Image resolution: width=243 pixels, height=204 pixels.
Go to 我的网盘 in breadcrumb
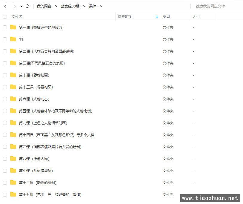(44, 6)
